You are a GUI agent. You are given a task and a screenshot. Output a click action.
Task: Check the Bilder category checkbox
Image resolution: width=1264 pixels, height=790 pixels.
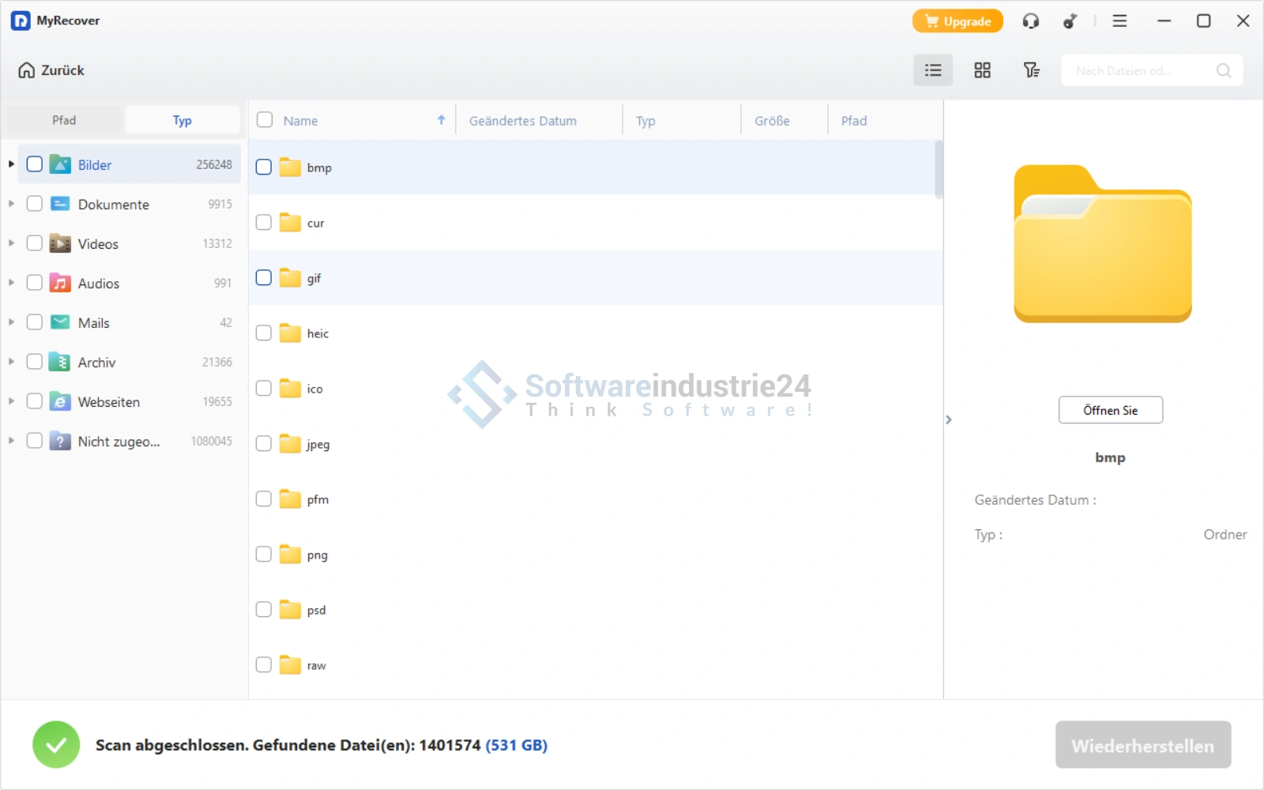point(35,164)
